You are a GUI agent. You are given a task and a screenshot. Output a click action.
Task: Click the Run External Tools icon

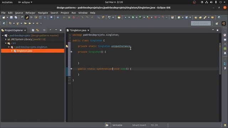tap(148, 17)
